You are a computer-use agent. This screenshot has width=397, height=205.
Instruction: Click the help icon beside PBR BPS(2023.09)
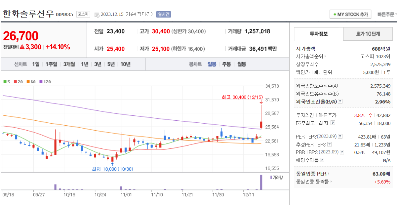(342, 152)
